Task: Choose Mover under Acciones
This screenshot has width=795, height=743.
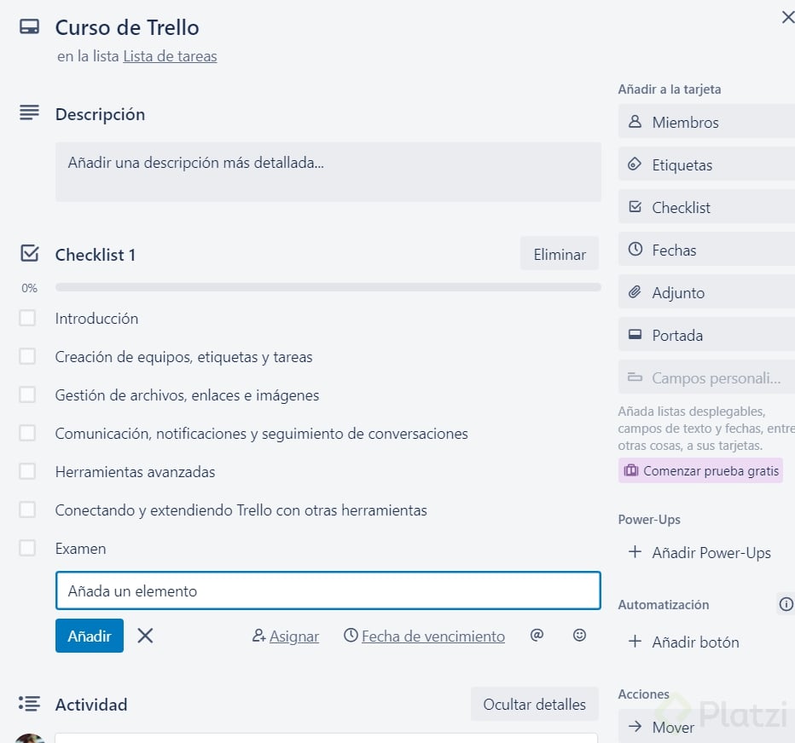Action: click(706, 727)
